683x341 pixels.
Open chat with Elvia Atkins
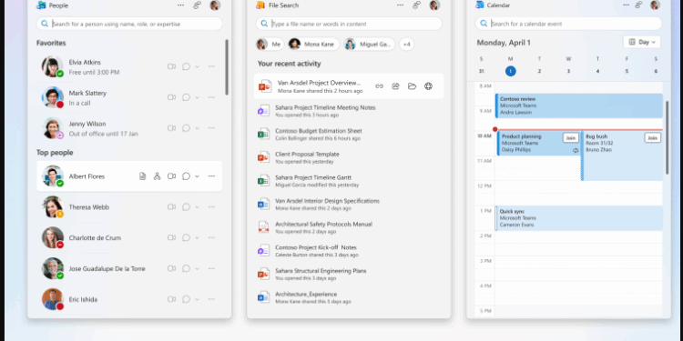pos(186,66)
